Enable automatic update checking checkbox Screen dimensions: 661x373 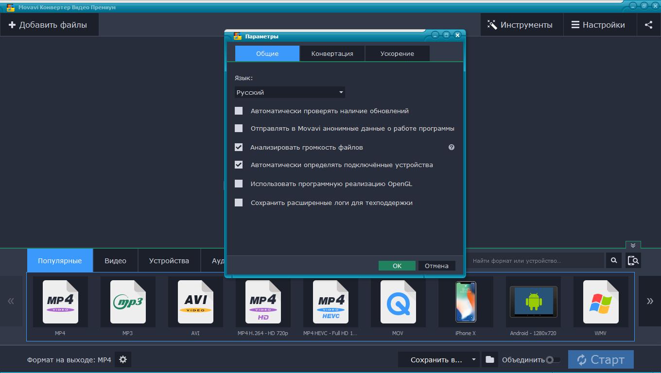click(239, 110)
